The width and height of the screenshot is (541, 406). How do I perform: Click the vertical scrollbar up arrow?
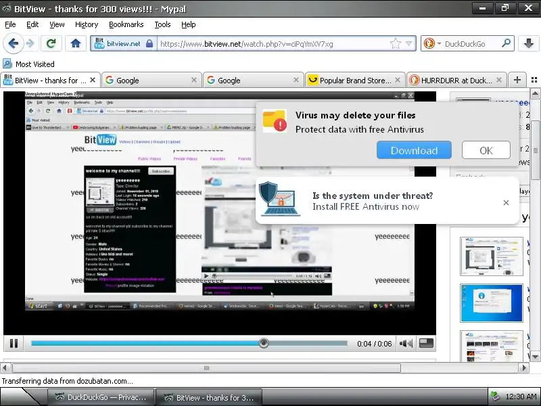click(x=535, y=93)
